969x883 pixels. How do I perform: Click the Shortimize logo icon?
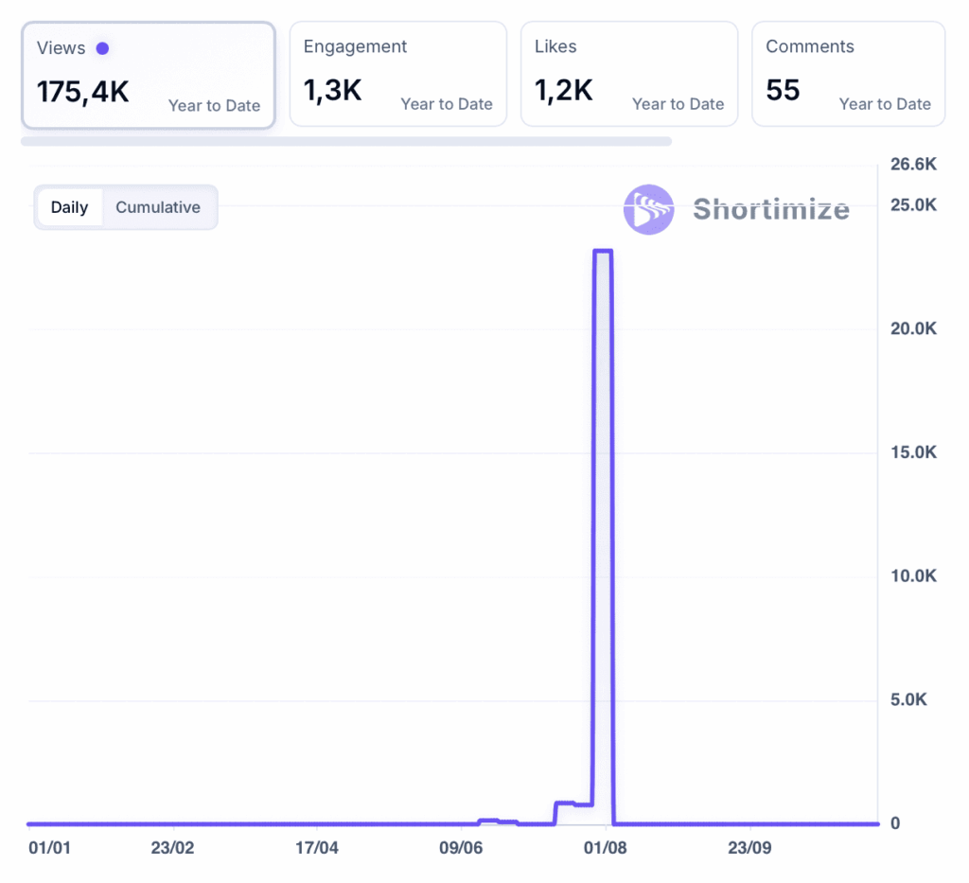pos(648,209)
